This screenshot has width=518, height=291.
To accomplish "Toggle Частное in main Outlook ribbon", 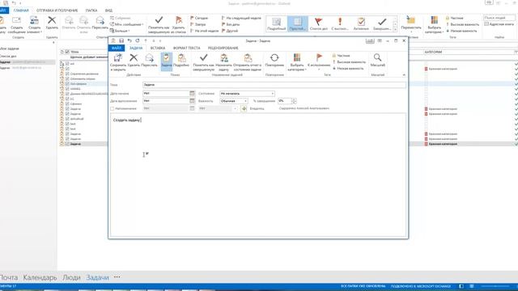I will pos(455,18).
